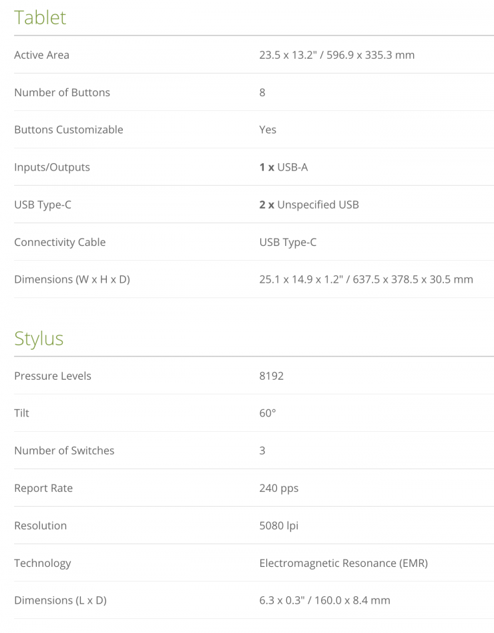Screen dimensions: 494x633
Task: Select the Buttons Customizable row label
Action: click(69, 130)
